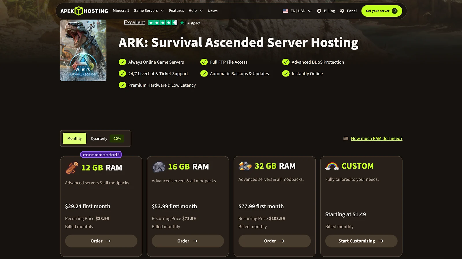Switch to Quarterly billing

coord(99,138)
